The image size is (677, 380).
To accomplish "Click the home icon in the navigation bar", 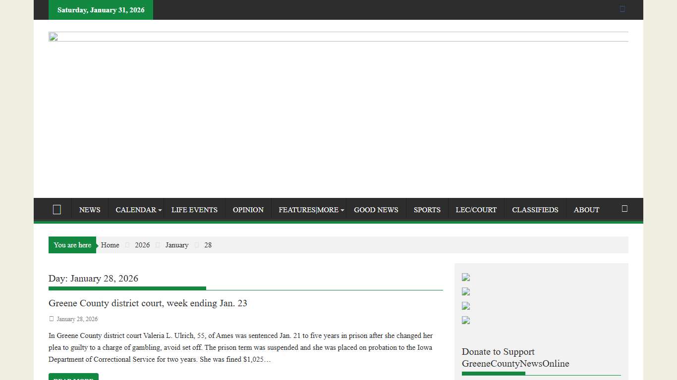I will pyautogui.click(x=57, y=210).
